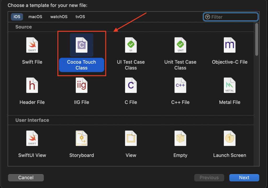This screenshot has width=268, height=188.
Task: Select the Header File template icon
Action: tap(32, 85)
